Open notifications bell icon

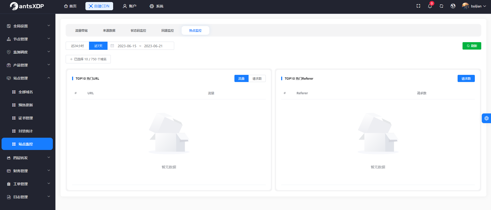click(430, 6)
